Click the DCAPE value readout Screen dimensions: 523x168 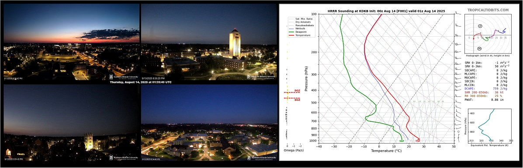pos(500,89)
